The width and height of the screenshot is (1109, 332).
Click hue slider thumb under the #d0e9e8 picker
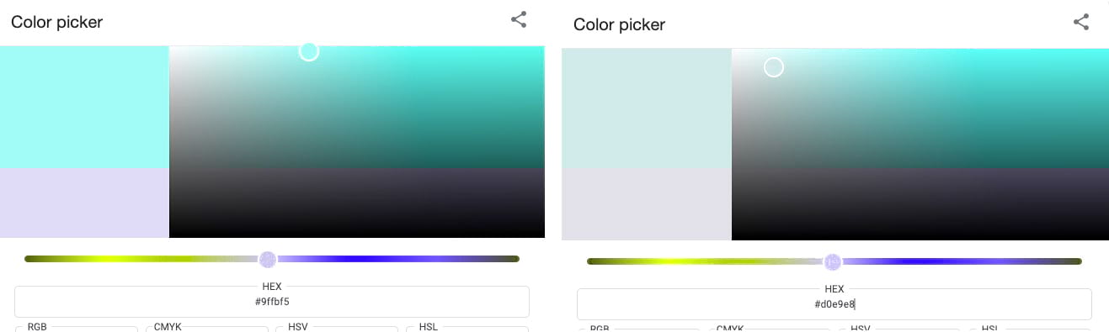(x=833, y=262)
